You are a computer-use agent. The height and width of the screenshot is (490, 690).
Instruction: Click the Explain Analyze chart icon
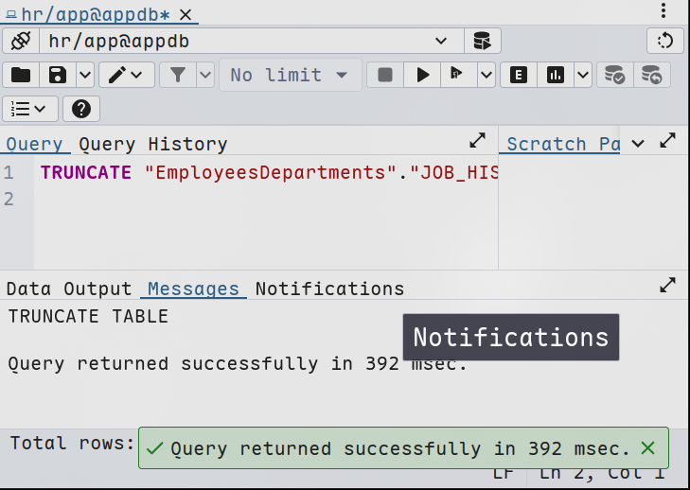coord(556,75)
